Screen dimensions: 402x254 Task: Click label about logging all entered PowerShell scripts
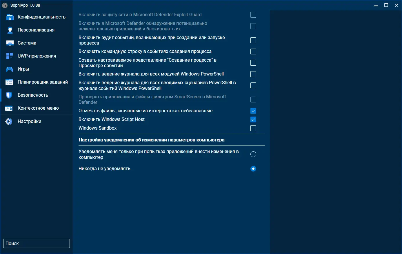tap(157, 85)
